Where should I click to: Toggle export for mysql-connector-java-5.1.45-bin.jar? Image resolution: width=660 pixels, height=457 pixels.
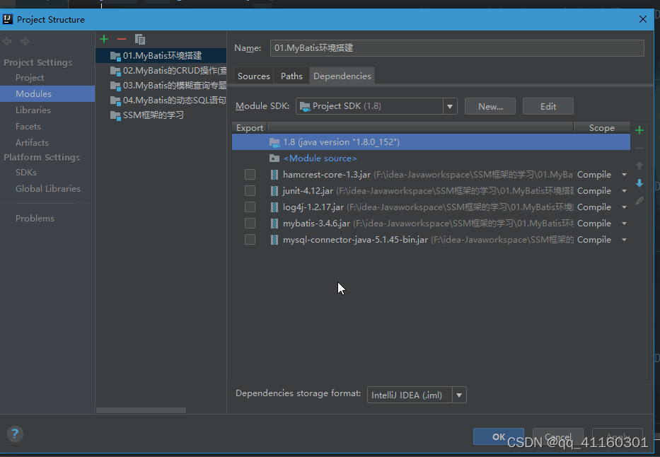(x=250, y=239)
